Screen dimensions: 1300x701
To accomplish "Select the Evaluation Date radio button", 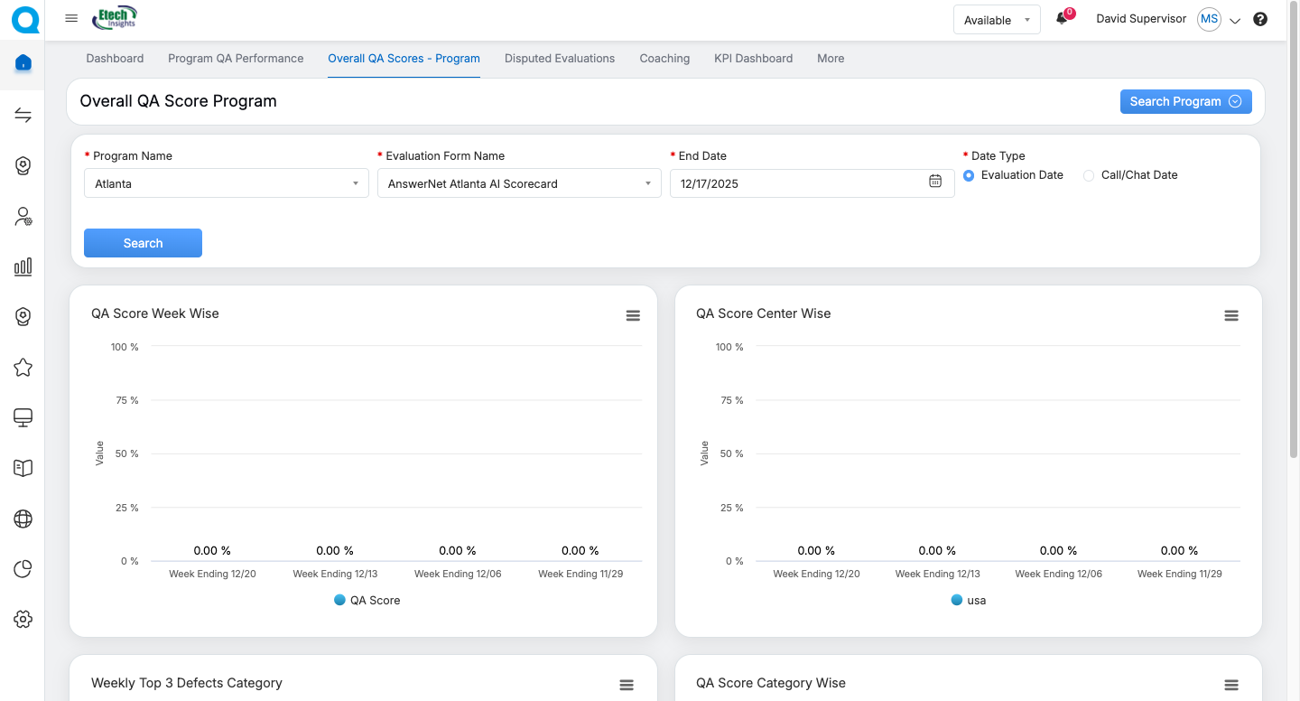I will (x=969, y=175).
